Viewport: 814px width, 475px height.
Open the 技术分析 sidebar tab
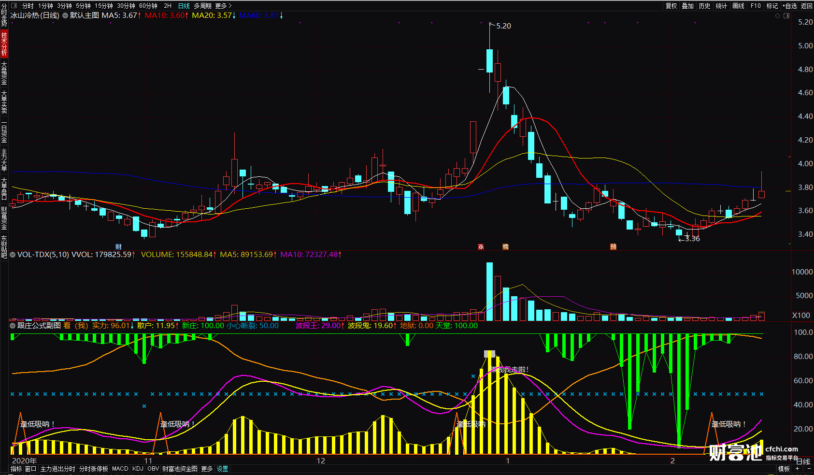(x=4, y=44)
